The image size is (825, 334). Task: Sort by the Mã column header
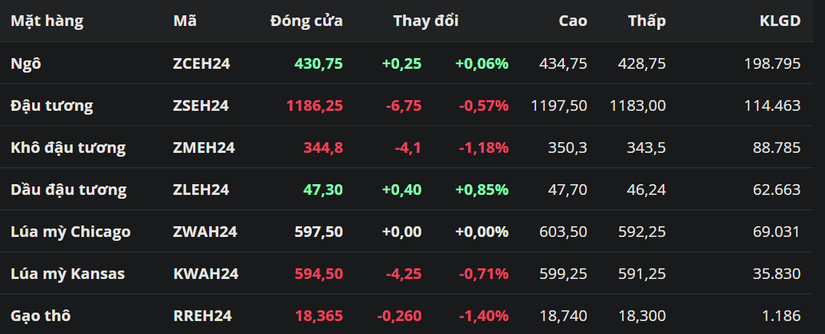pyautogui.click(x=185, y=21)
